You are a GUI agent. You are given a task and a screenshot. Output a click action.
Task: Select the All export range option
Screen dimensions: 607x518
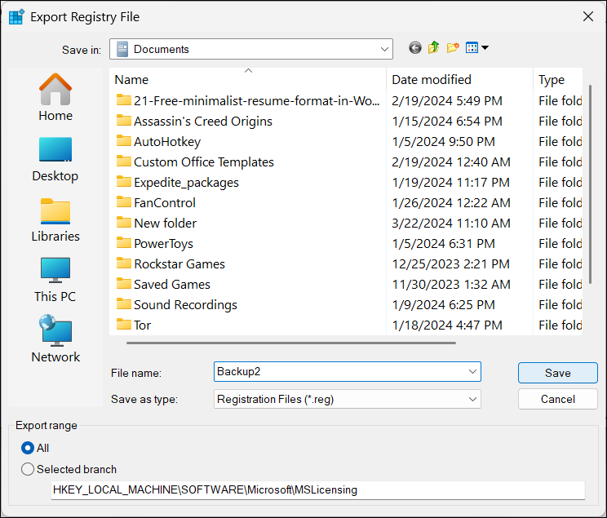(x=29, y=448)
